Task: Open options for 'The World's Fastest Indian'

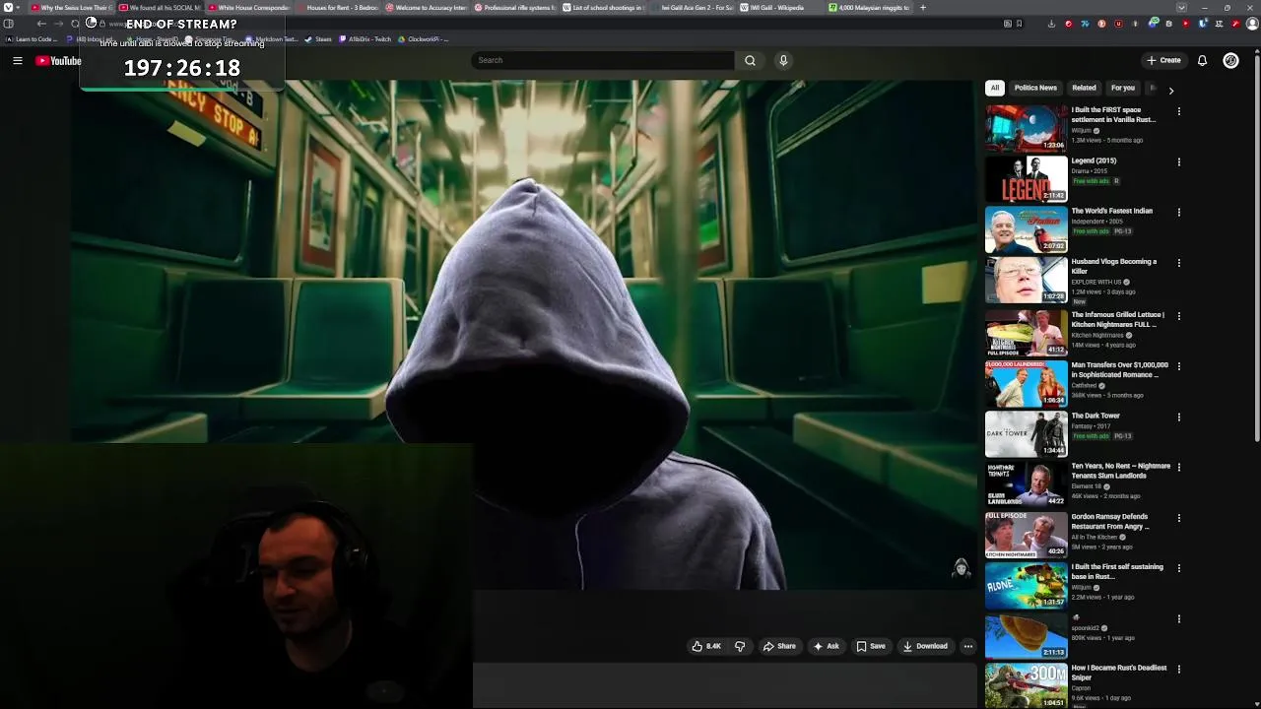Action: pyautogui.click(x=1178, y=212)
